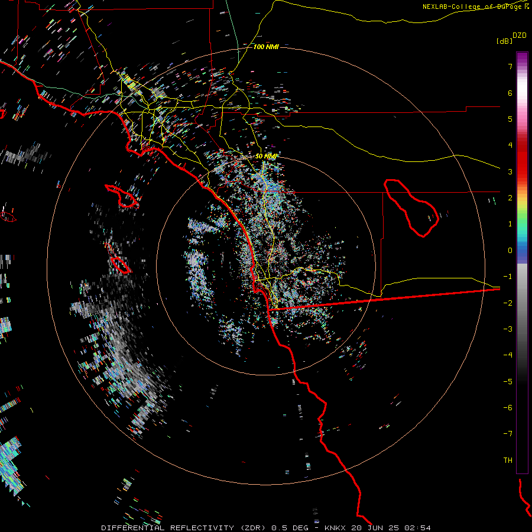Click the scale value -1
This screenshot has height=532, width=532.
[508, 277]
